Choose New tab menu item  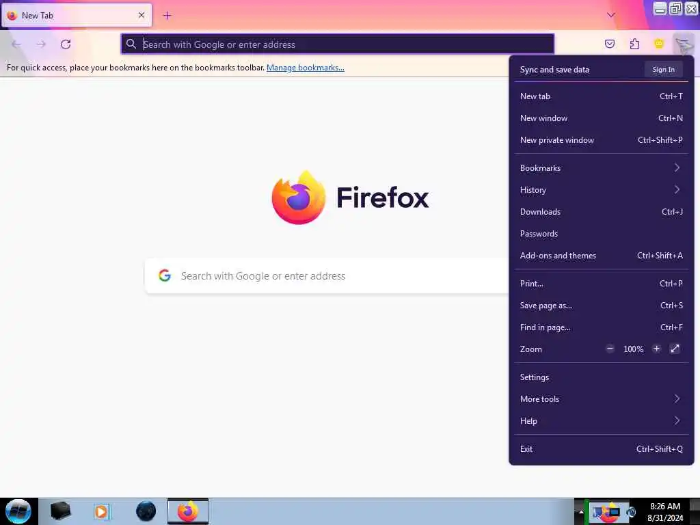602,96
